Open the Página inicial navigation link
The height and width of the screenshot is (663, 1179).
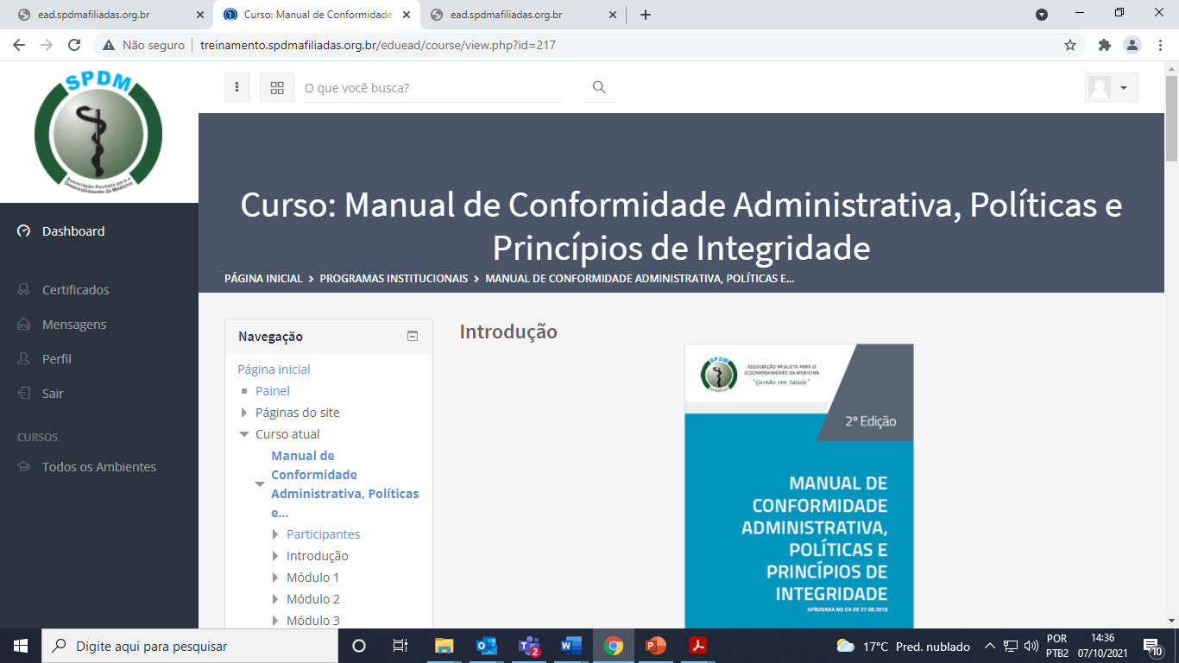274,369
